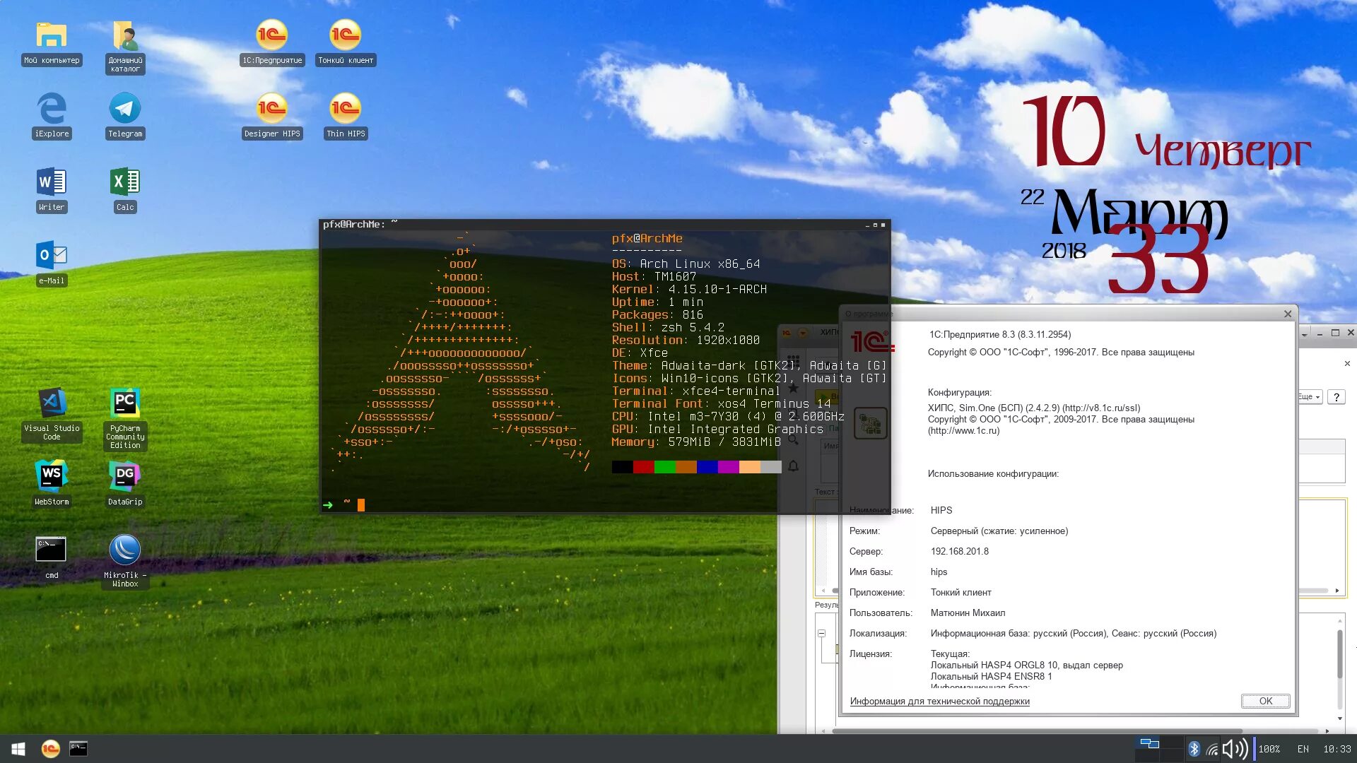The height and width of the screenshot is (763, 1357).
Task: Click the volume speaker tray icon
Action: coord(1235,749)
